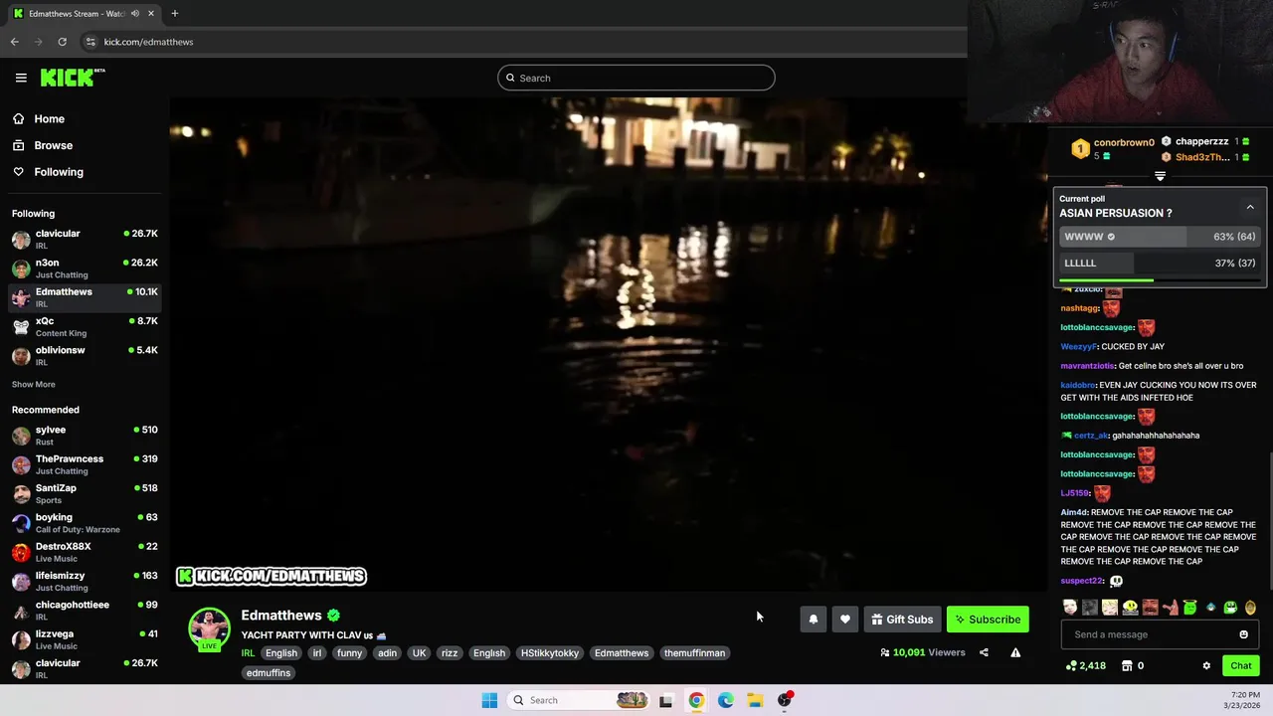Viewport: 1273px width, 716px height.
Task: Expand the chat leaderboard handle
Action: [x=1160, y=176]
